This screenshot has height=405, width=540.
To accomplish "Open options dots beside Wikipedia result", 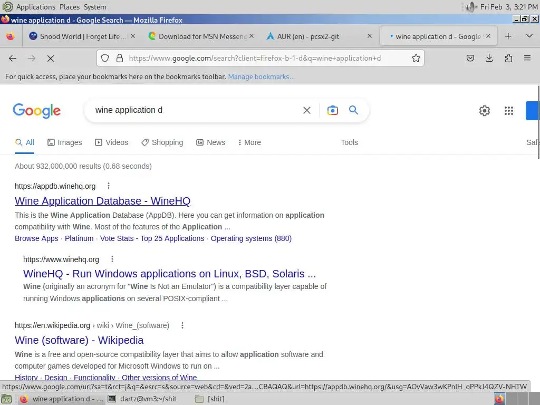I will [x=182, y=325].
